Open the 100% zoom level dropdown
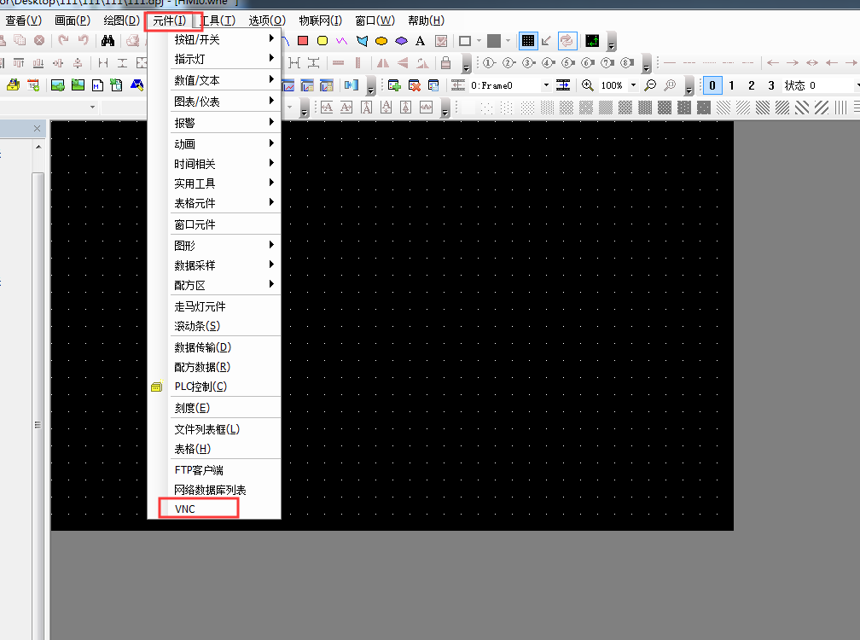This screenshot has height=640, width=860. (x=632, y=85)
